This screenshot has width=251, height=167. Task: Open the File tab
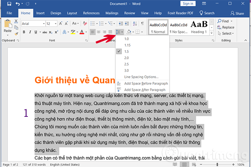tap(9, 13)
